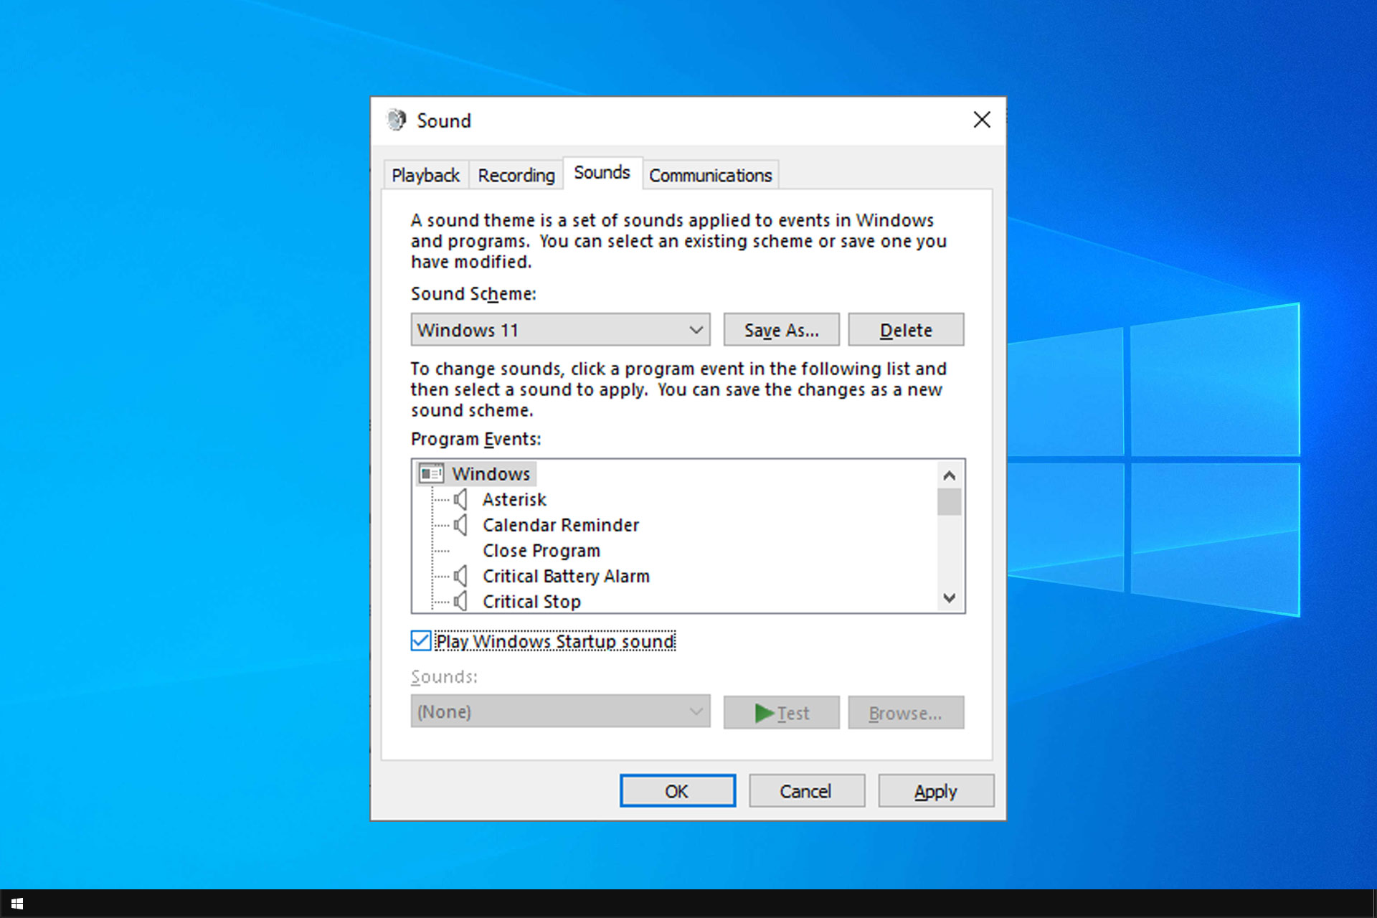Toggle the Play Windows Startup sound checkbox
The width and height of the screenshot is (1377, 918).
(x=421, y=640)
